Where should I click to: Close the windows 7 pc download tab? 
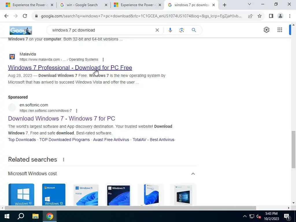click(214, 5)
